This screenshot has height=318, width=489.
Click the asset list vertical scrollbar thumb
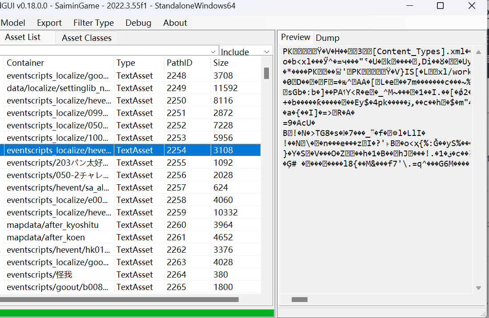click(266, 73)
